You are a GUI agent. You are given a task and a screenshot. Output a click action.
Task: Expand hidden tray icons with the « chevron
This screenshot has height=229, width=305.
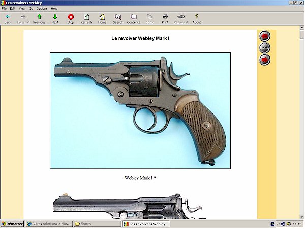pyautogui.click(x=278, y=224)
